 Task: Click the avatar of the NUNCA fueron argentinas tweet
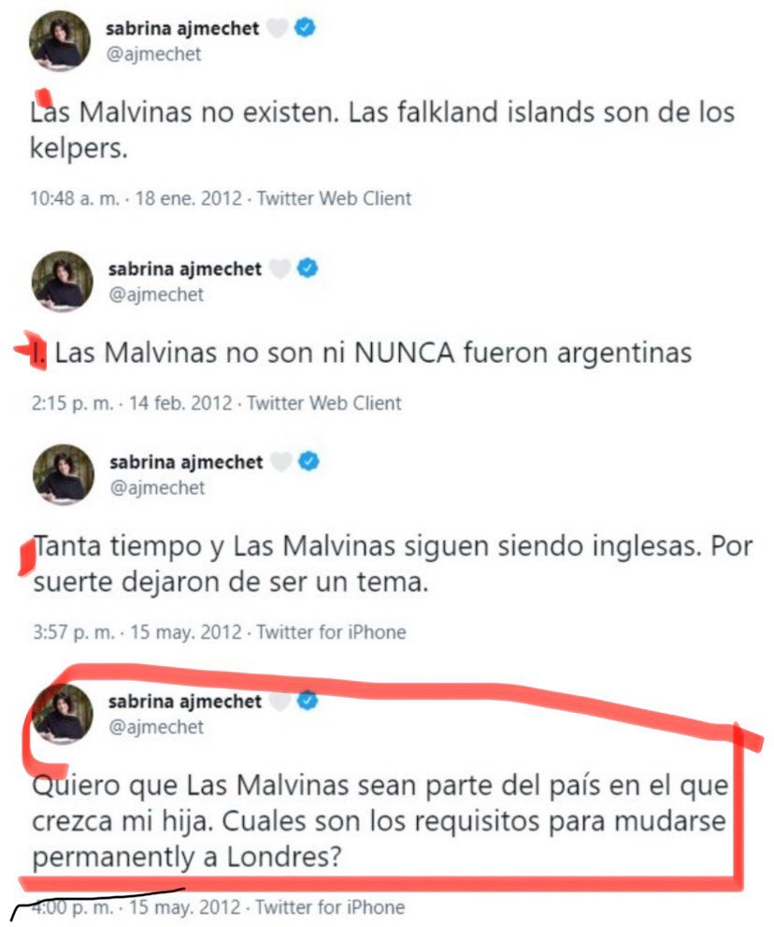click(x=62, y=282)
